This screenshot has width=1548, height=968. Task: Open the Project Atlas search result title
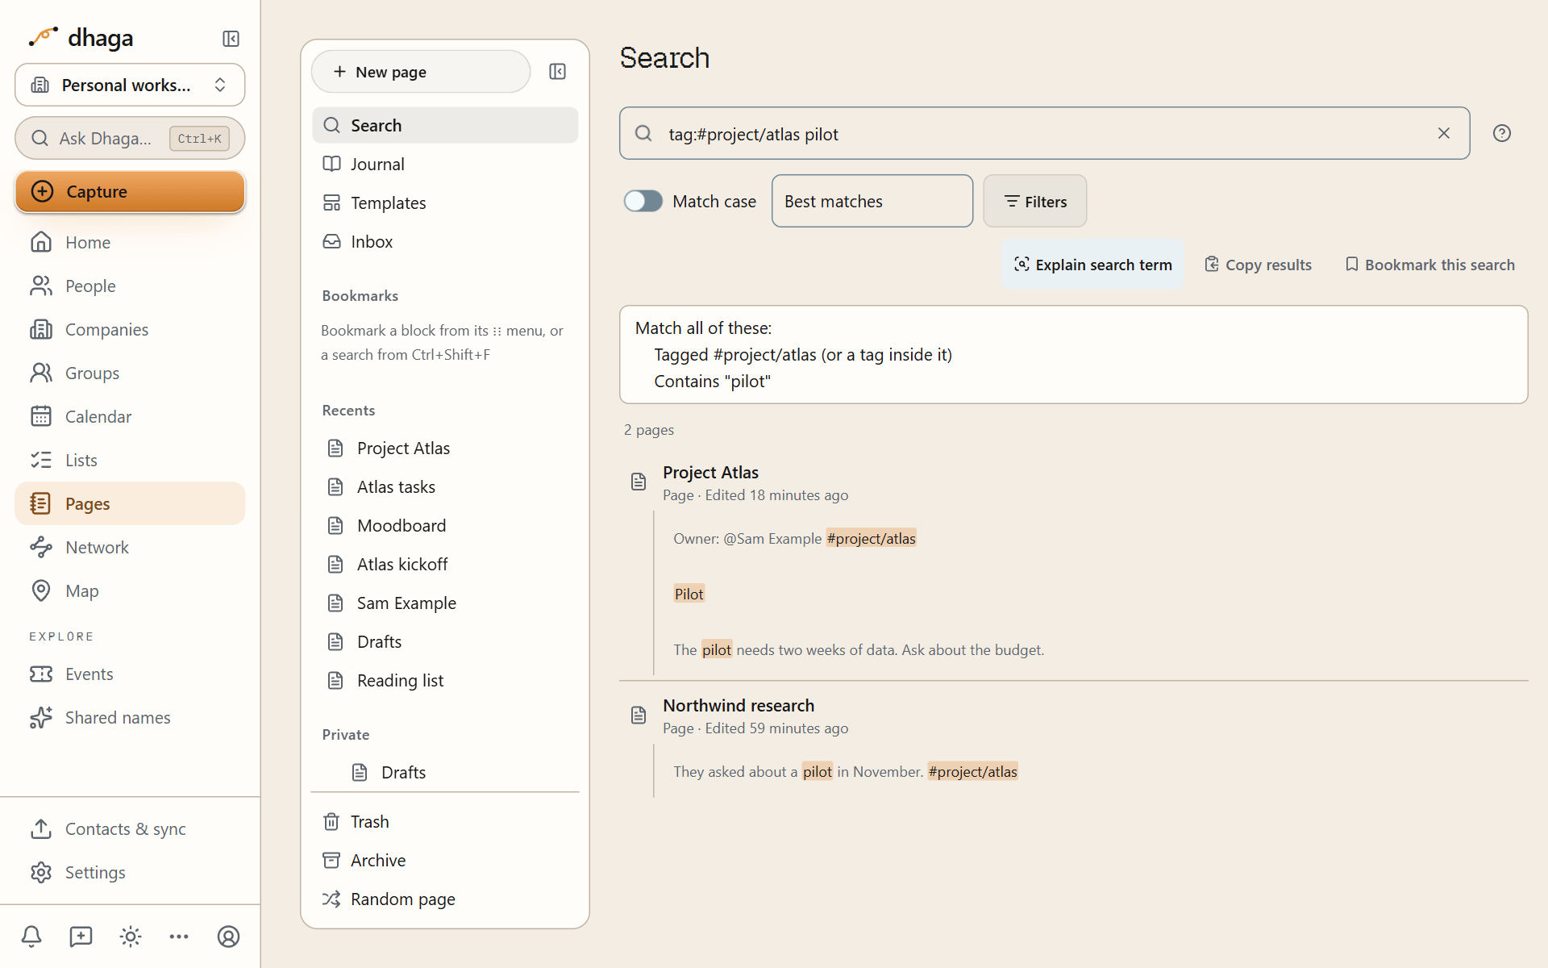(x=710, y=472)
